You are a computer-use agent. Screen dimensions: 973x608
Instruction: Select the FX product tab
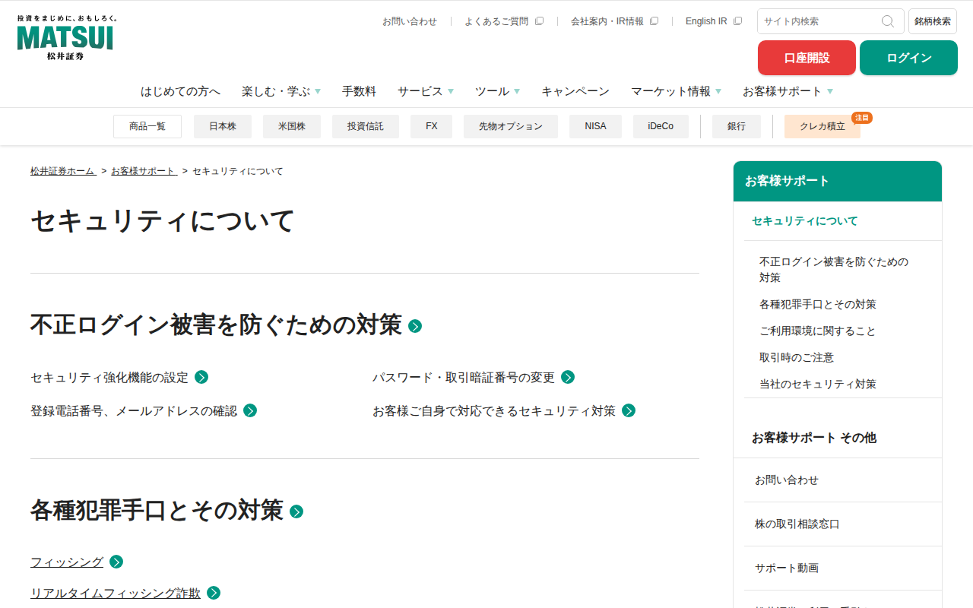[x=432, y=126]
